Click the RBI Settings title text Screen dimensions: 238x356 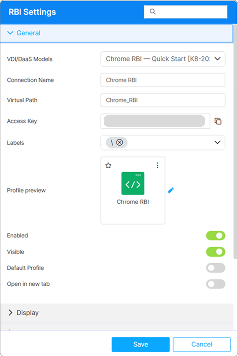click(x=32, y=12)
